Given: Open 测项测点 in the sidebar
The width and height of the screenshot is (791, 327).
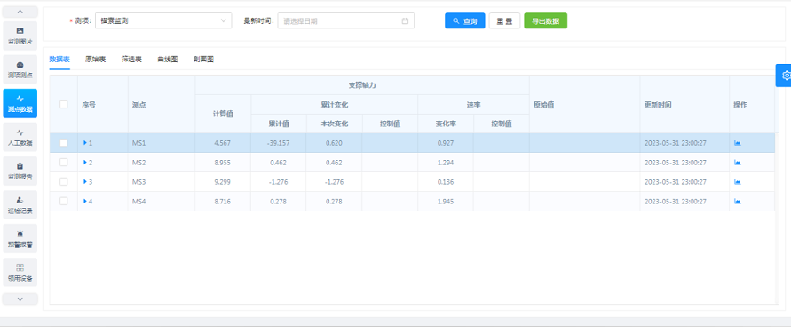Looking at the screenshot, I should coord(20,69).
